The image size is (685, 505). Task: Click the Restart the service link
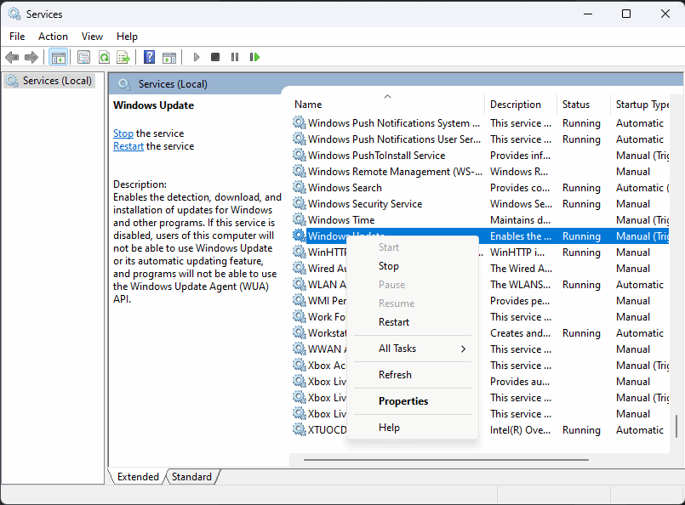[x=128, y=146]
